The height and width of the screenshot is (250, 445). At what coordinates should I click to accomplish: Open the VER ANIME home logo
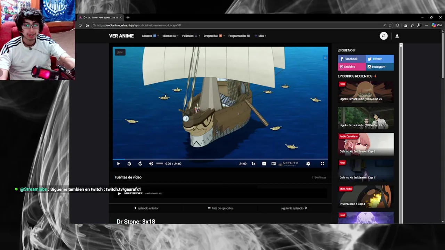tap(121, 36)
